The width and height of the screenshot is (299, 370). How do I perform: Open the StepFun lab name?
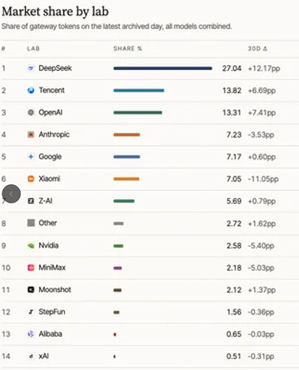[x=52, y=312]
